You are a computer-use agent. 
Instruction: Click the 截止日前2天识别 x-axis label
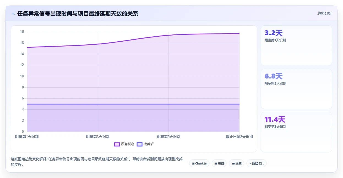[x=239, y=137]
